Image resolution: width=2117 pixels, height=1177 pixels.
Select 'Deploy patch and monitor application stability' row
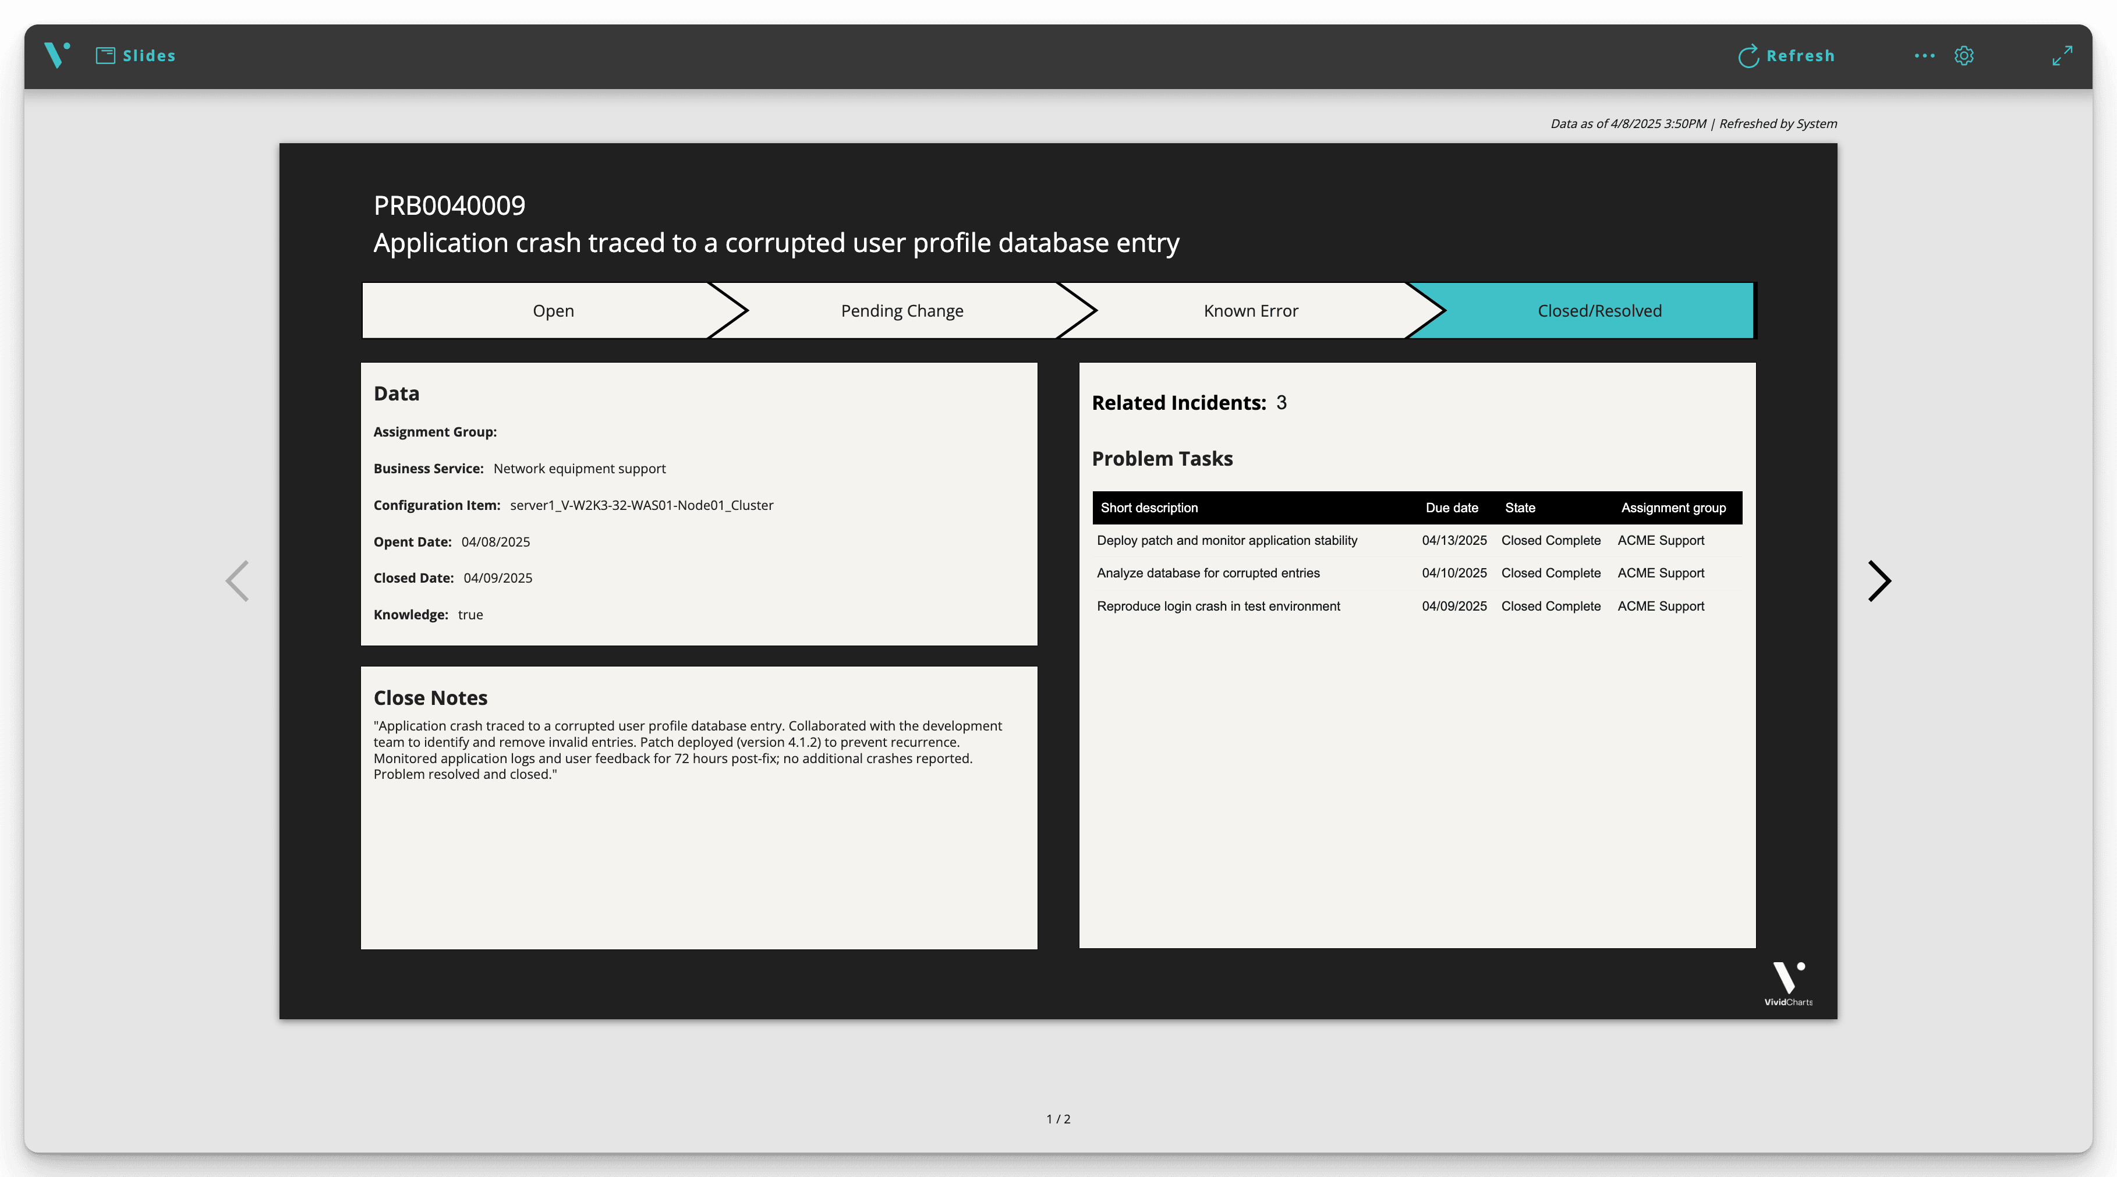coord(1417,540)
